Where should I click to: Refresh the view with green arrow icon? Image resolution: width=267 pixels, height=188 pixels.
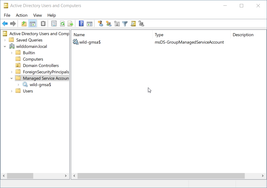[62, 24]
